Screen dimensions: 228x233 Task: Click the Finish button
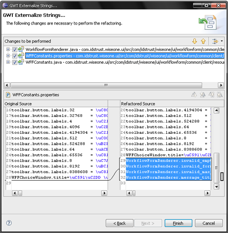(178, 223)
